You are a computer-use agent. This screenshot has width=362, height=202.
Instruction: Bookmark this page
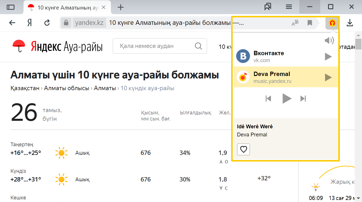point(310,23)
